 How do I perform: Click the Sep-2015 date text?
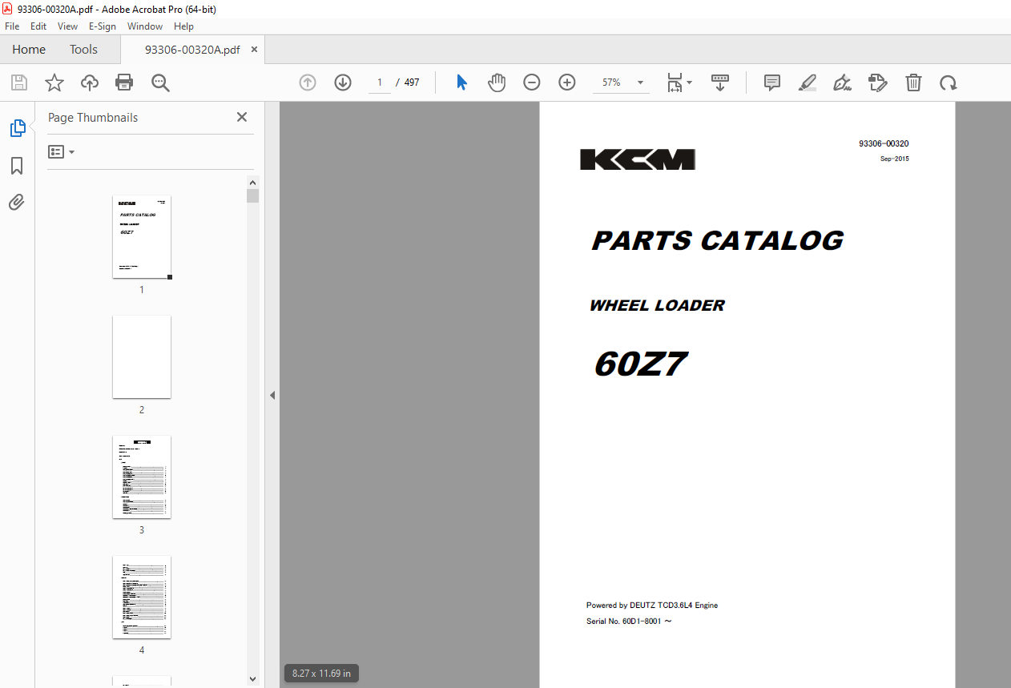point(894,159)
